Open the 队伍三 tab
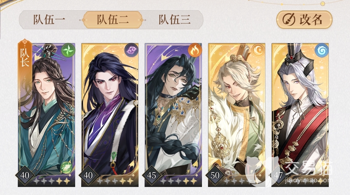350x195 pixels. pos(175,20)
